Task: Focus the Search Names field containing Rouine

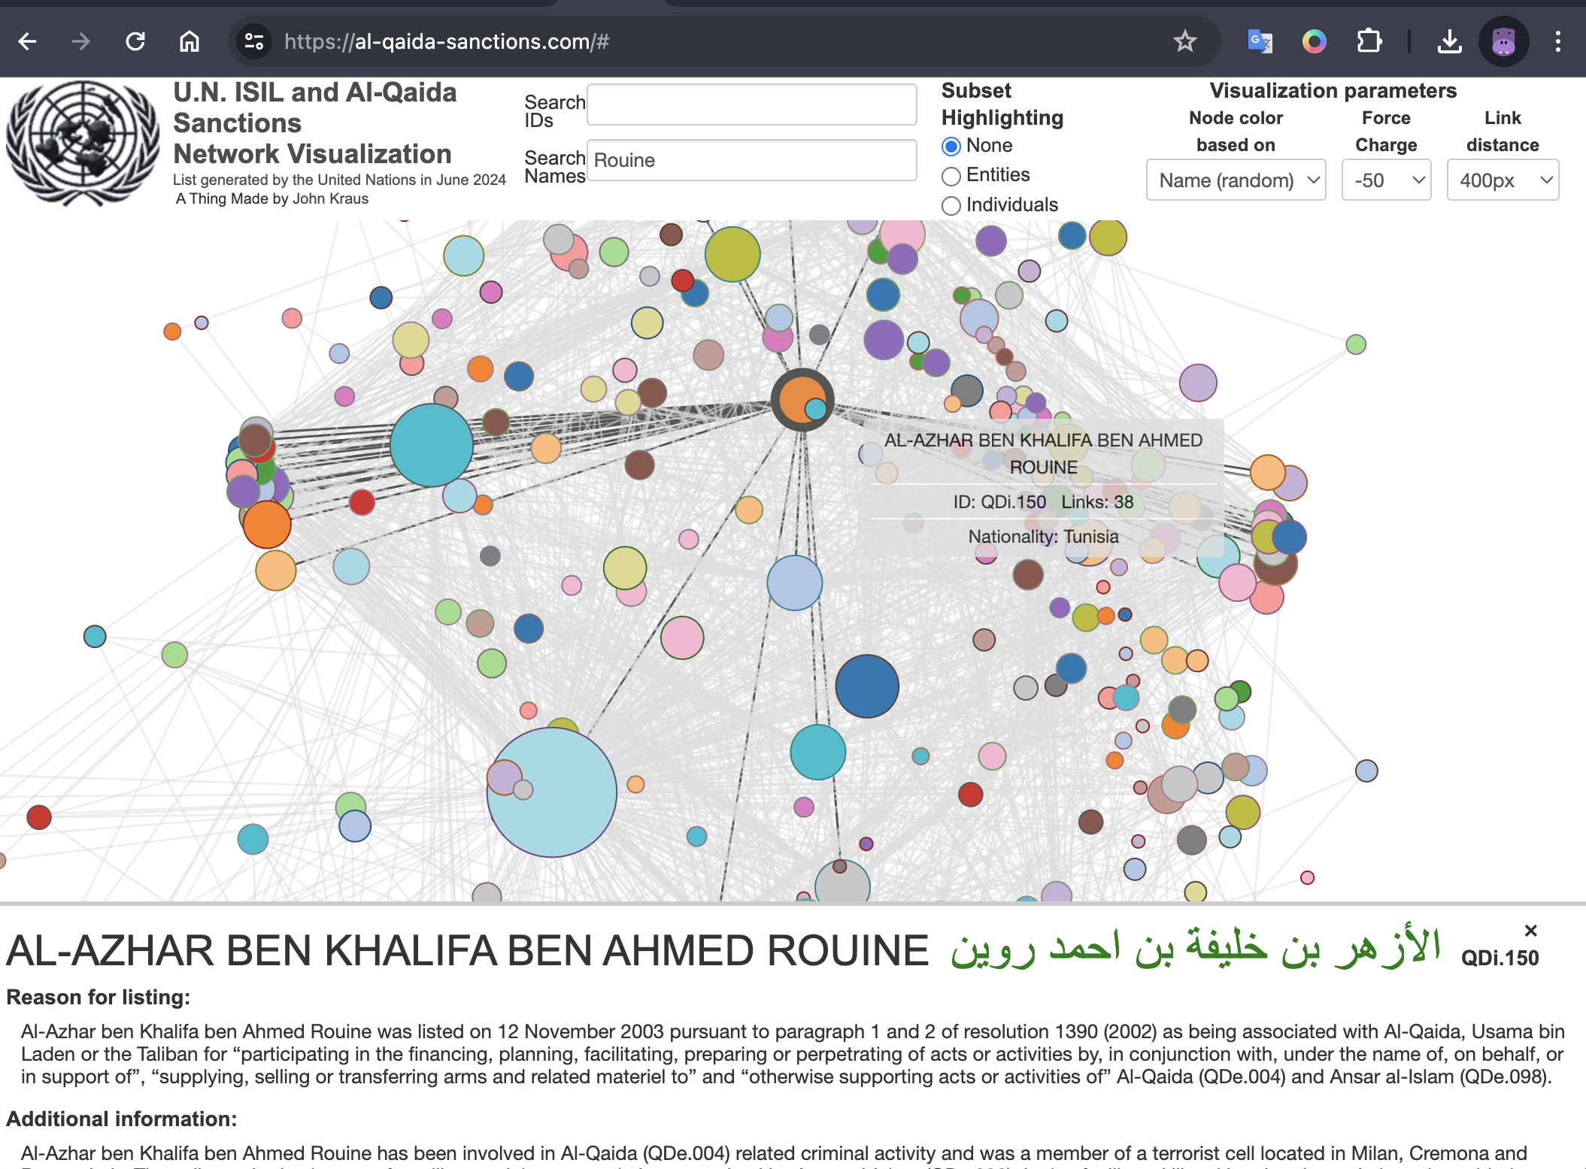Action: [751, 160]
